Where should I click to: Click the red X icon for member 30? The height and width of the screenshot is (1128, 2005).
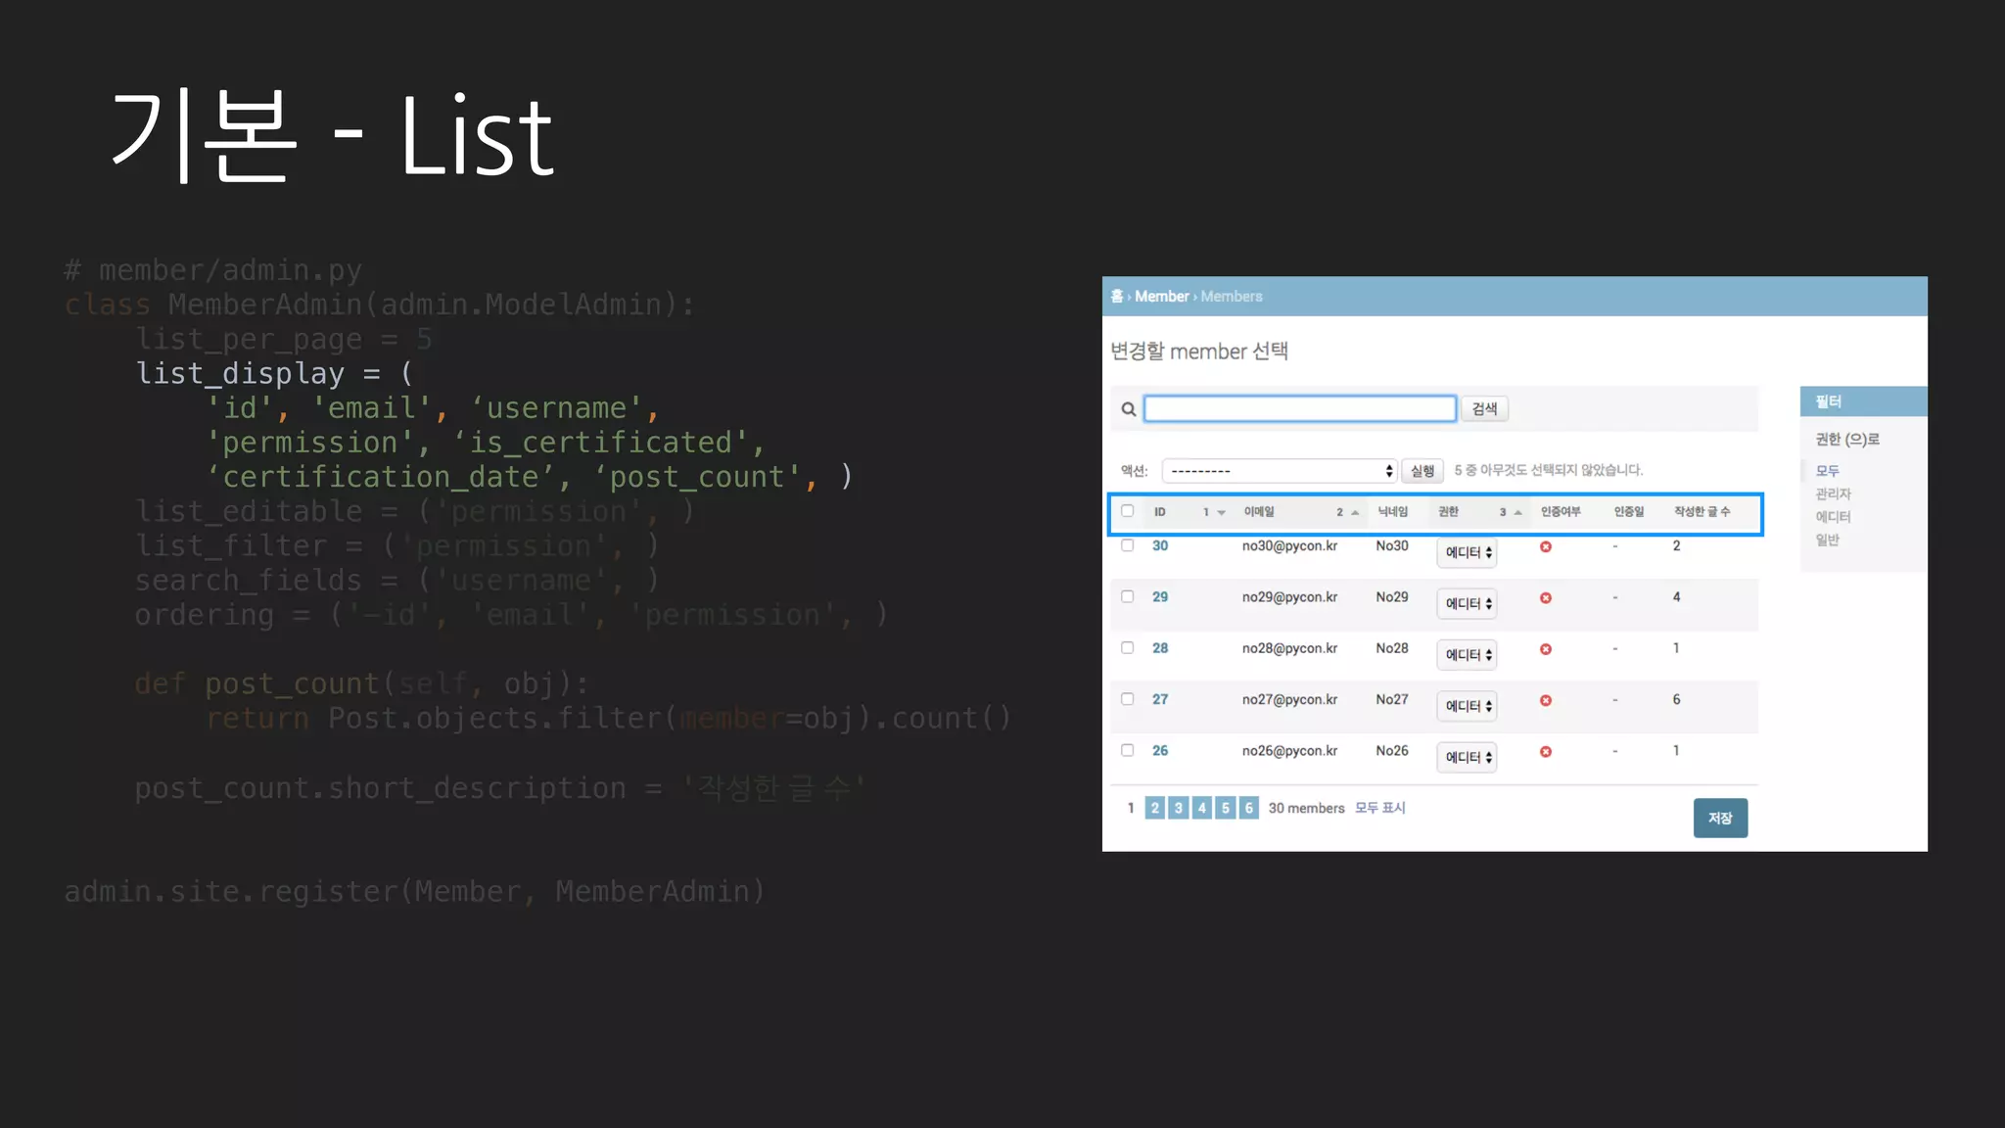coord(1546,546)
